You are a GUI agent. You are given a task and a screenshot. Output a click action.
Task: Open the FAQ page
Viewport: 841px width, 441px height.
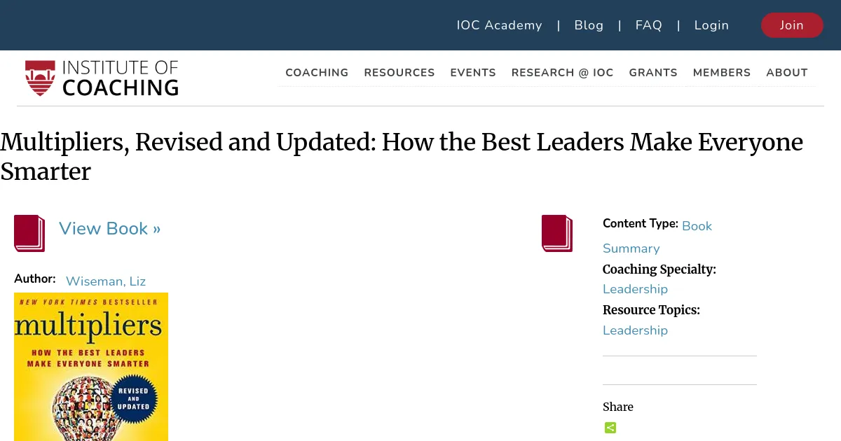click(649, 25)
